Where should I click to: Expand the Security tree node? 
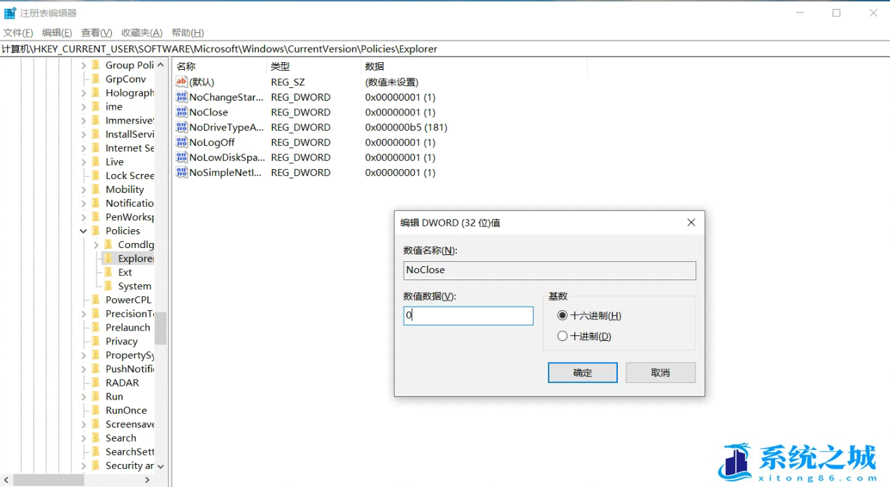click(83, 465)
